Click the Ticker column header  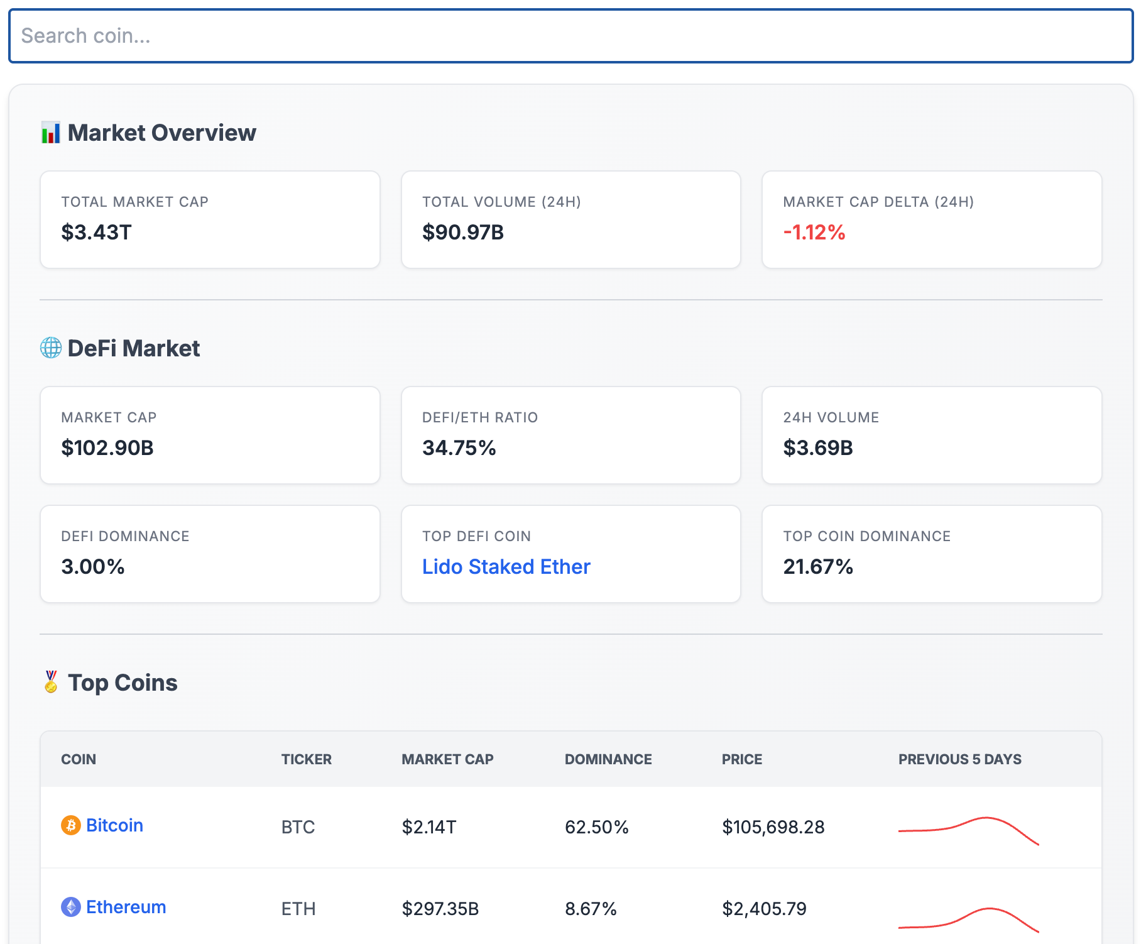[306, 759]
